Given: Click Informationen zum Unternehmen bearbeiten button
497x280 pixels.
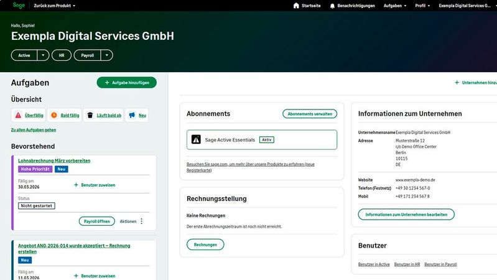Looking at the screenshot, I should point(406,215).
